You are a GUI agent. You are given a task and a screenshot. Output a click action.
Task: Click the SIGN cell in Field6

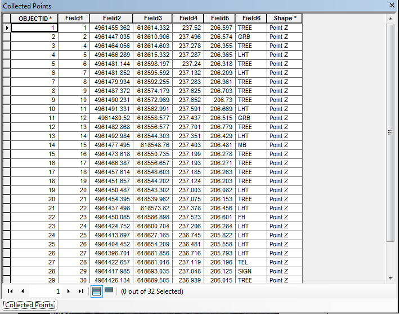pyautogui.click(x=251, y=271)
